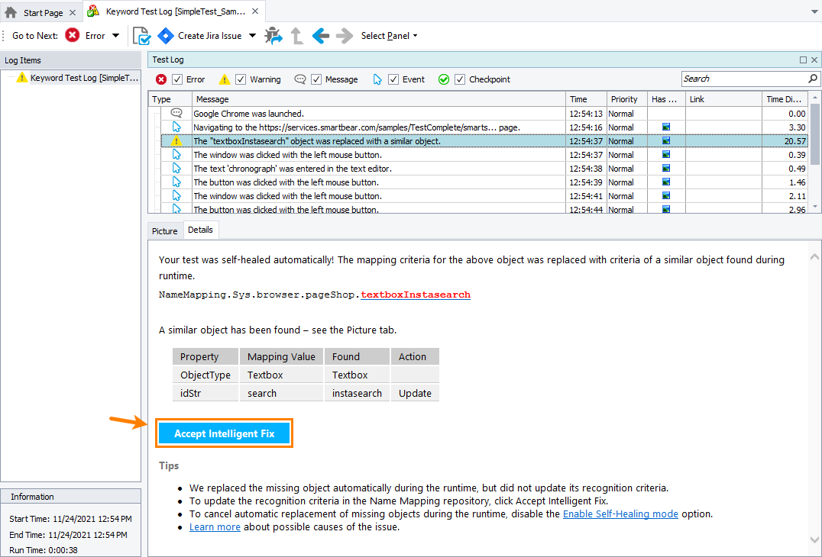822x557 pixels.
Task: Open image icon for the self-healing warning row
Action: click(x=666, y=141)
